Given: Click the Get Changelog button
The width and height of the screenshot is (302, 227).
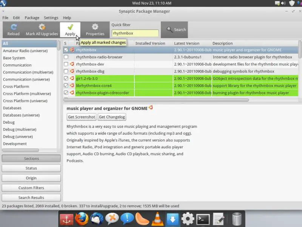Looking at the screenshot, I should pos(112,117).
